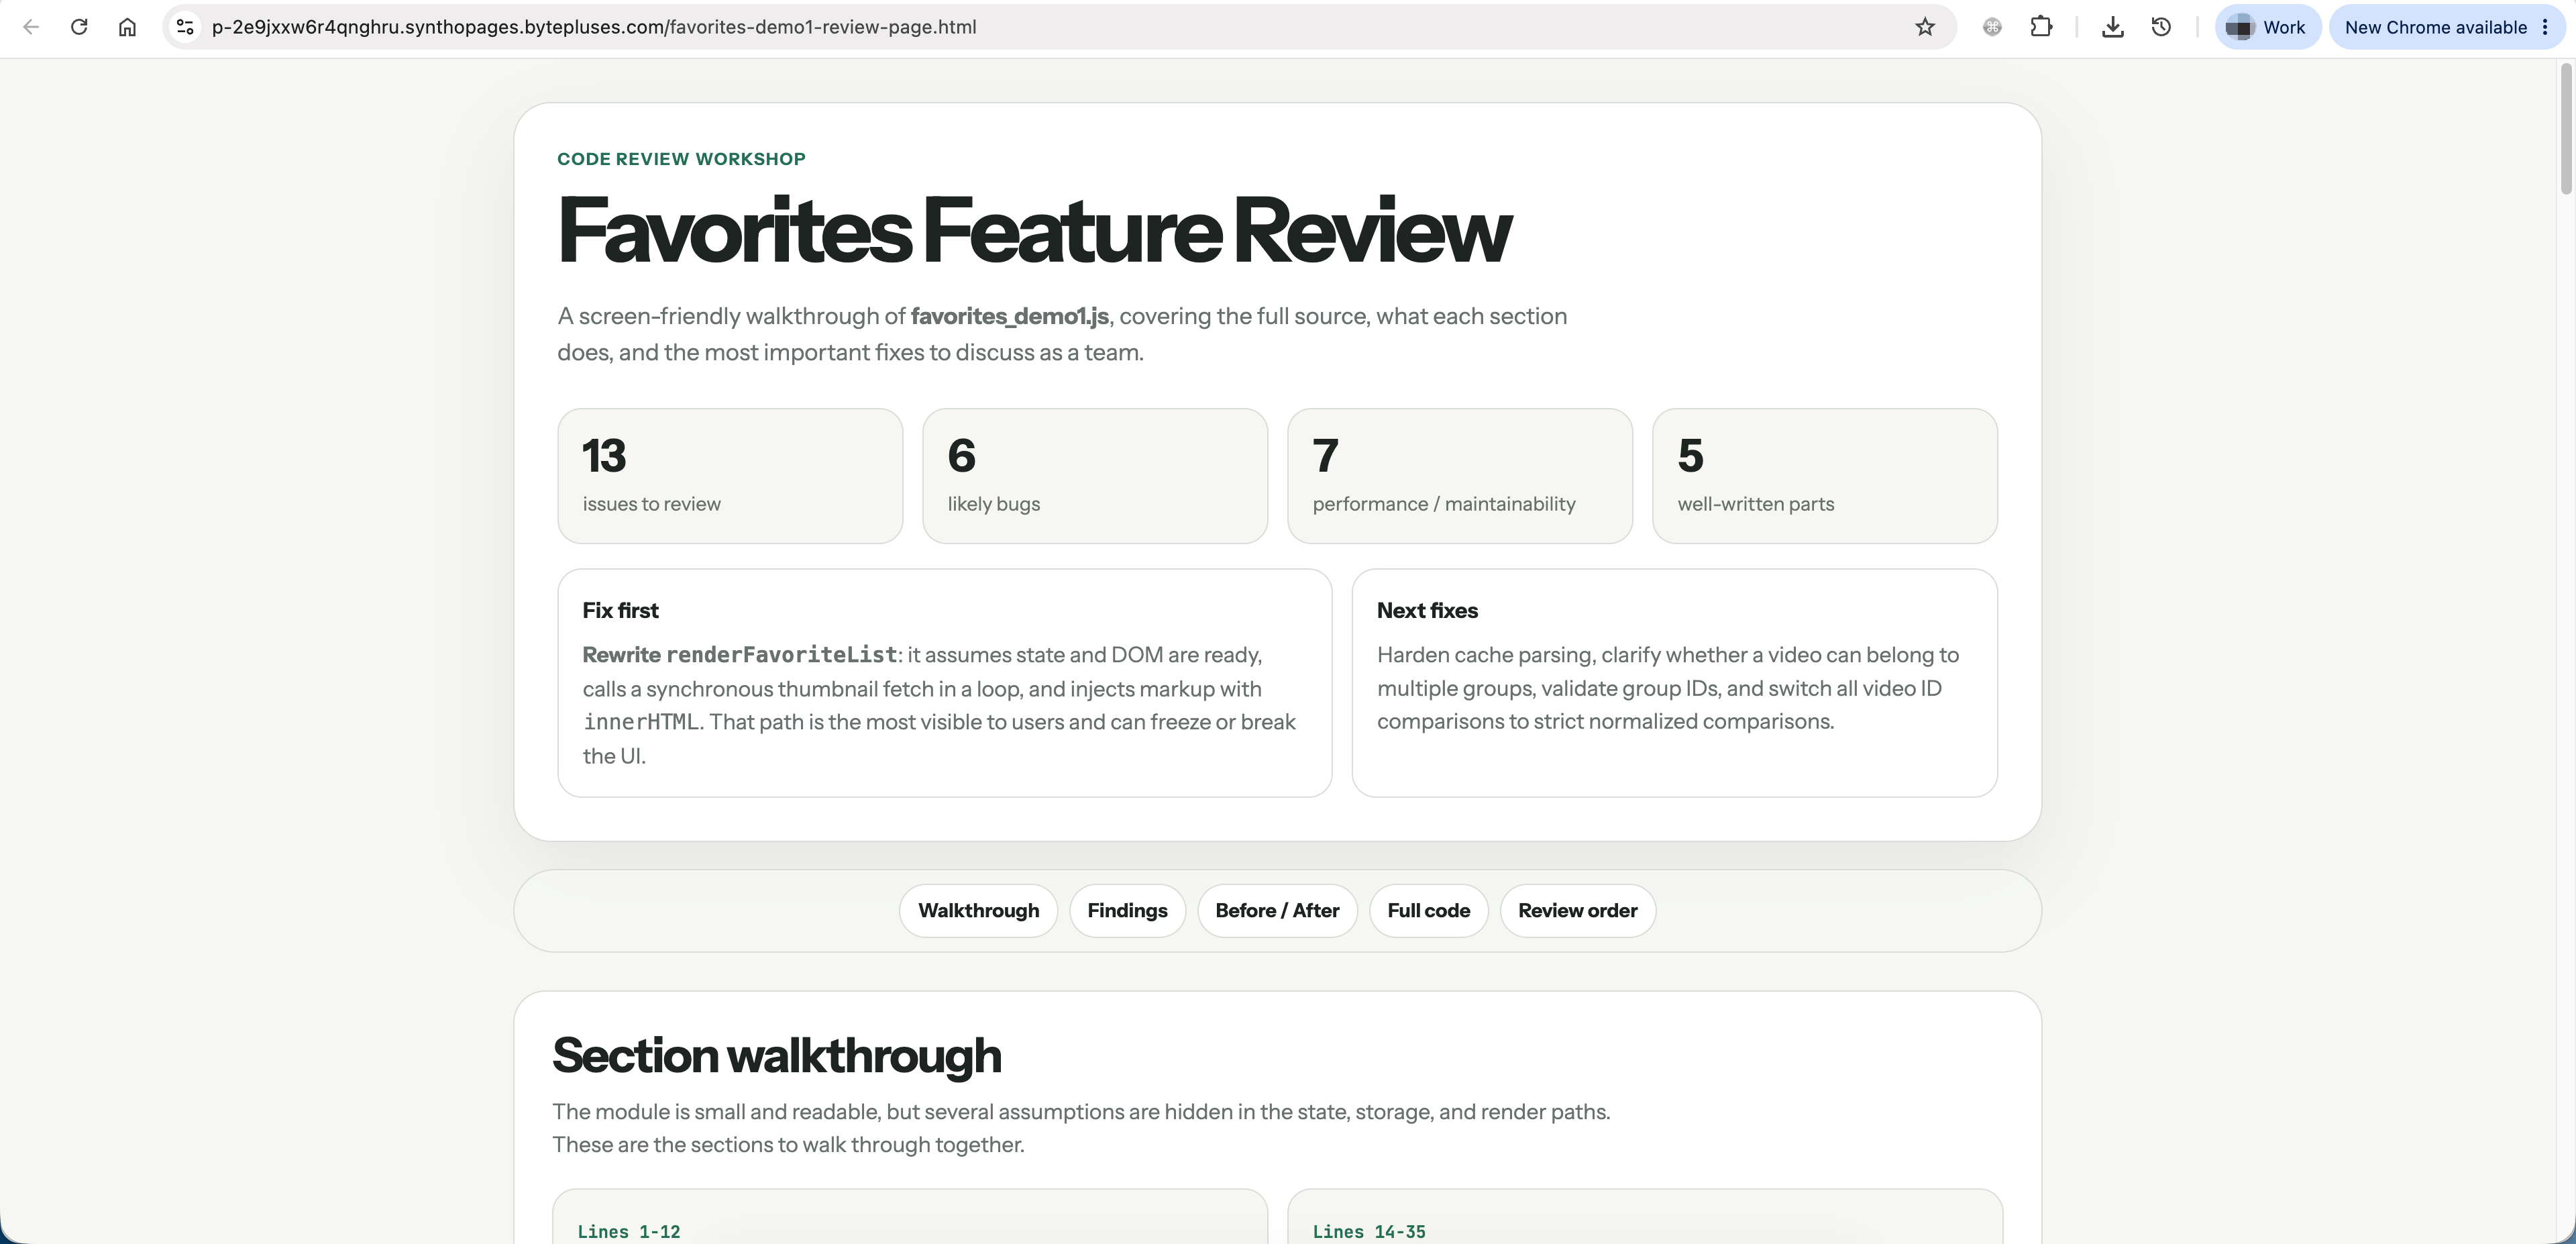This screenshot has height=1244, width=2576.
Task: Jump to the Review order section
Action: tap(1577, 910)
